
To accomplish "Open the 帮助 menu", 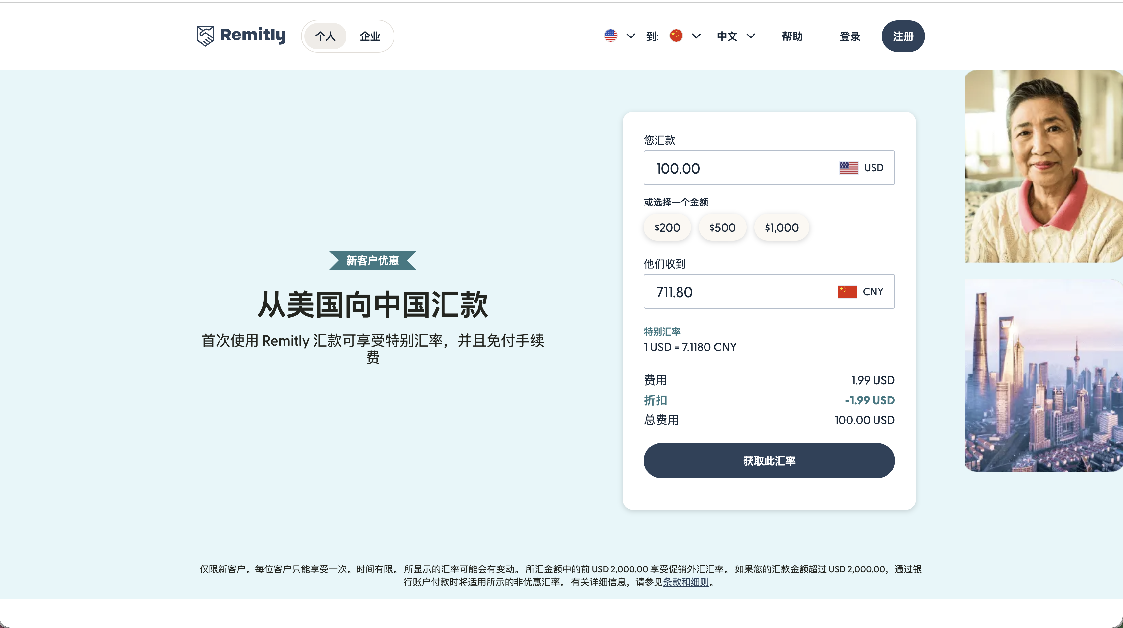I will click(x=792, y=36).
